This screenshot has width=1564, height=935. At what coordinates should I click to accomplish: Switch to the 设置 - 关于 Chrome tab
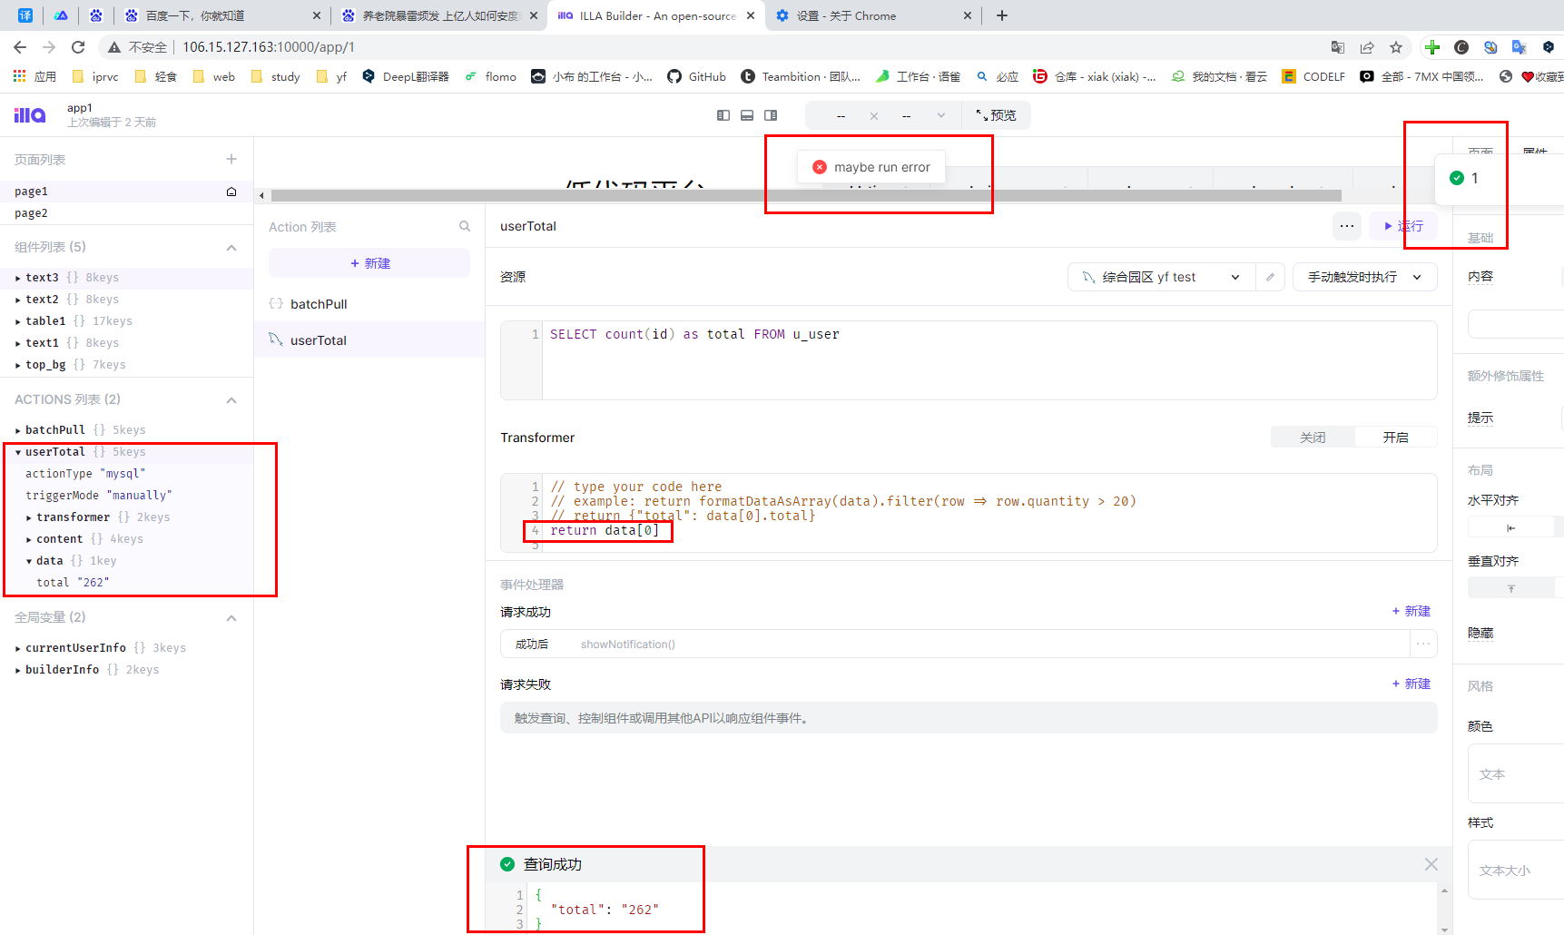tap(871, 15)
